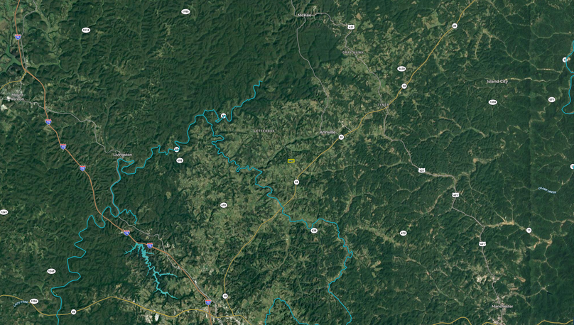Select the Gray Hawk locality label

pos(353,53)
